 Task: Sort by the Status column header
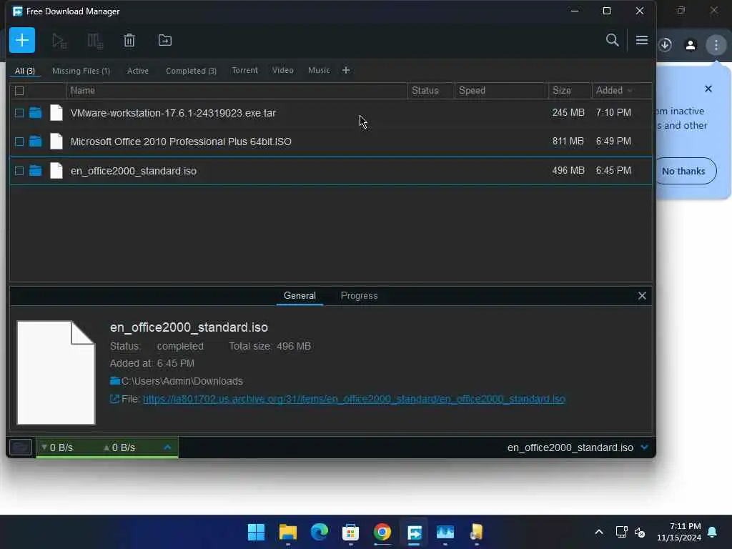coord(431,91)
